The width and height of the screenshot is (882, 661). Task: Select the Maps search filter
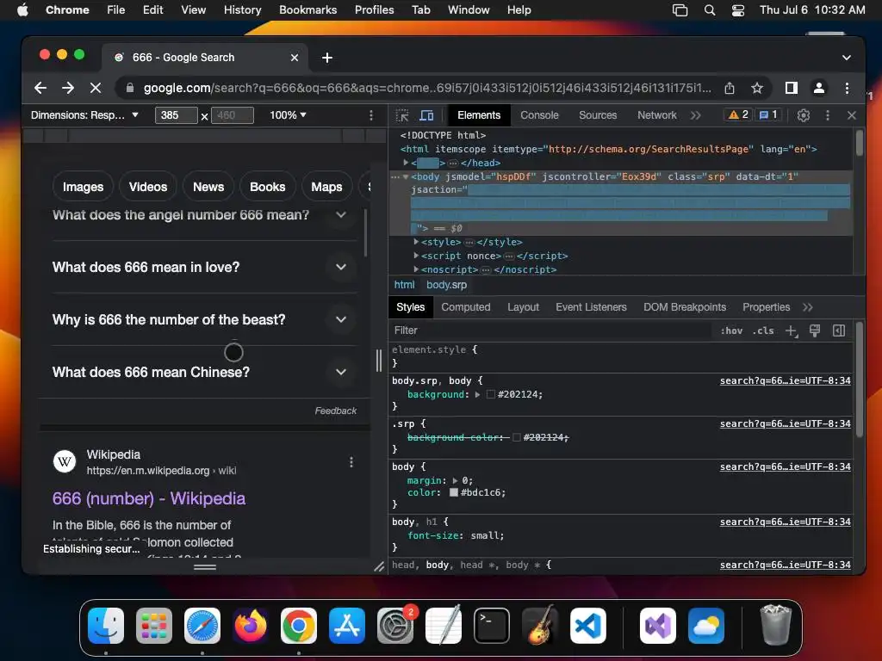tap(326, 187)
